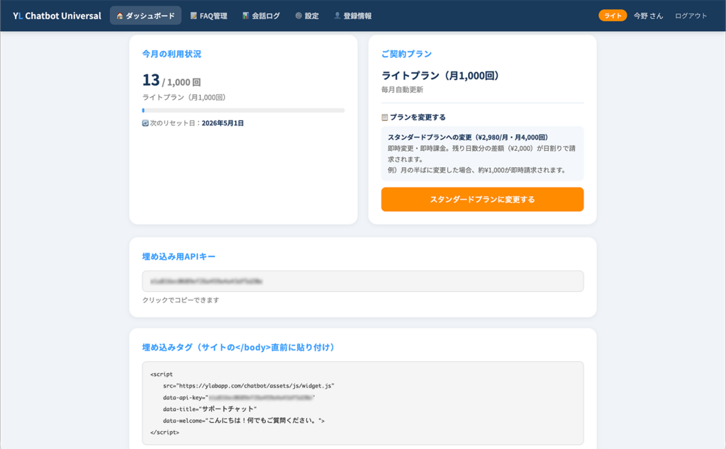The width and height of the screenshot is (726, 449).
Task: Click the embed script code block
Action: click(x=362, y=403)
